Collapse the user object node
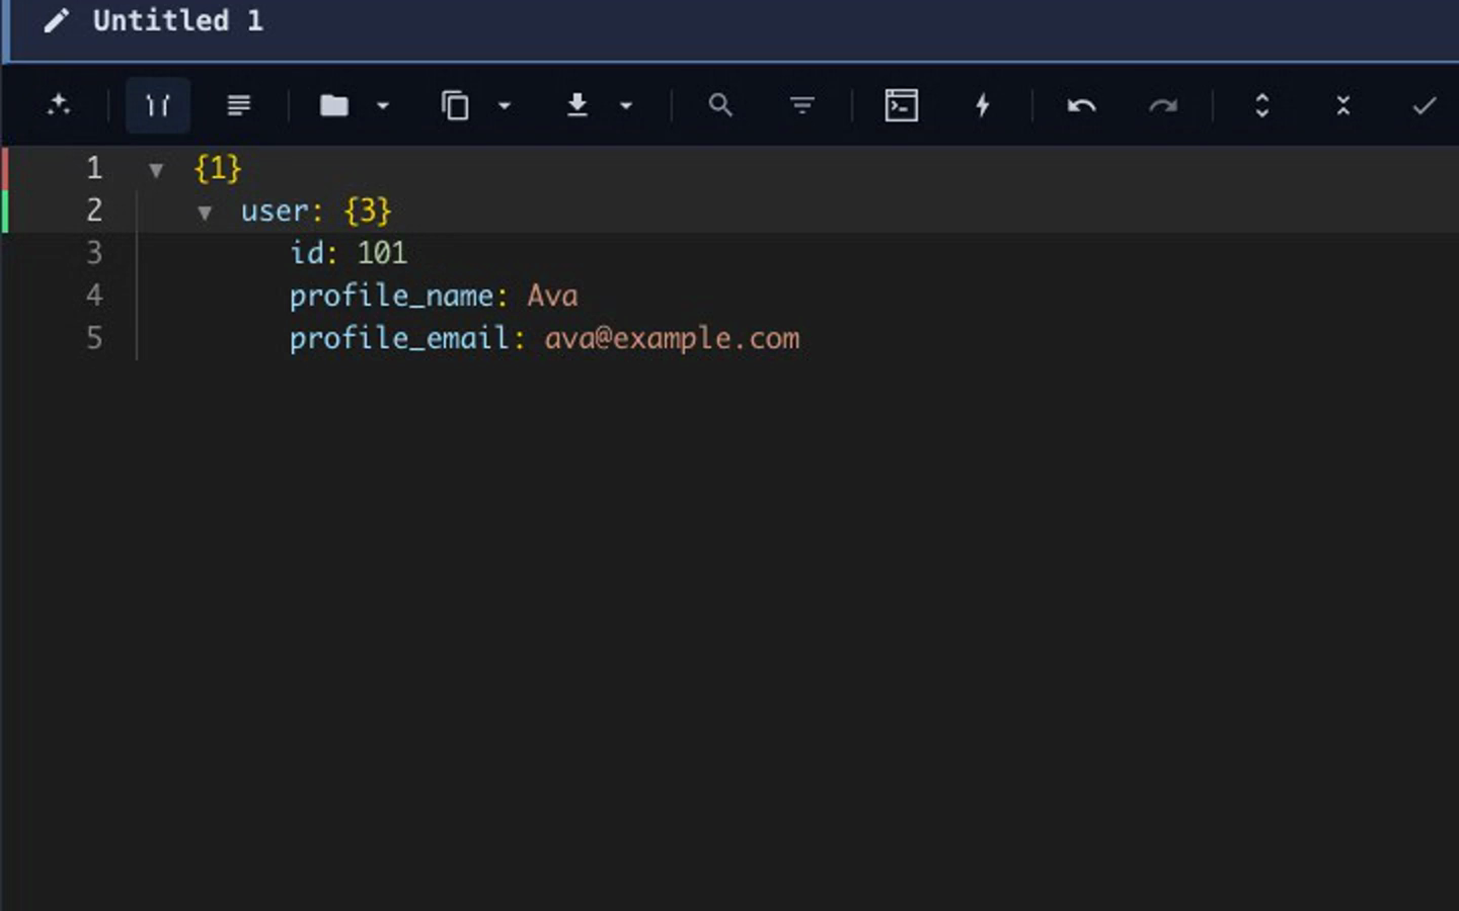 (x=206, y=212)
